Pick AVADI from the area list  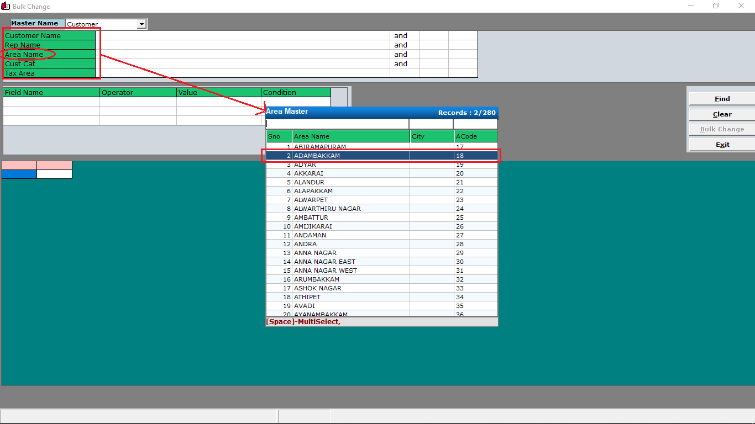(382, 306)
